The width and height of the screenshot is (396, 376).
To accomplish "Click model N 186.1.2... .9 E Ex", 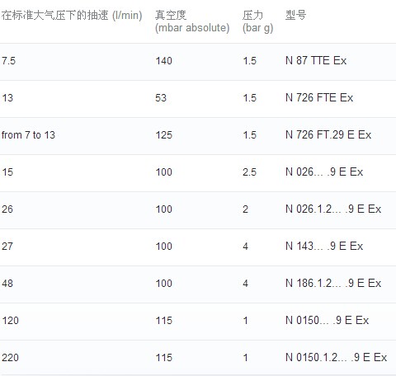I will point(333,284).
